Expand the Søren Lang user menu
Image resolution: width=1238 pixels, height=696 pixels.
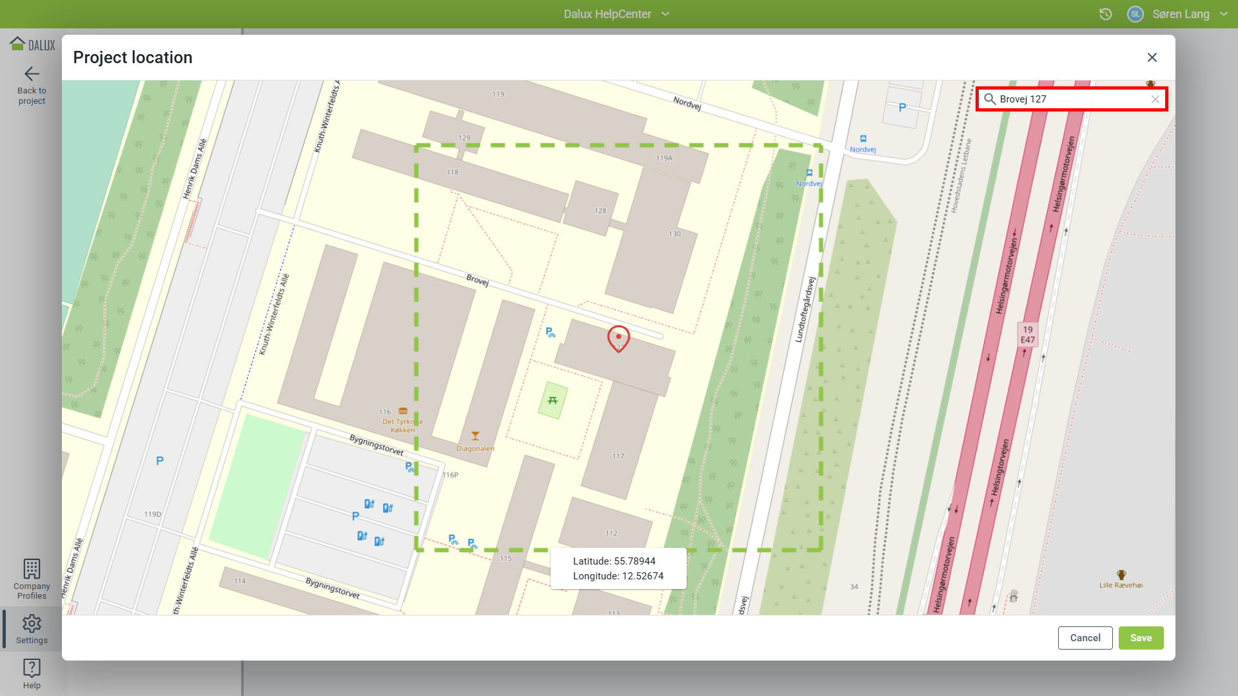(1223, 14)
